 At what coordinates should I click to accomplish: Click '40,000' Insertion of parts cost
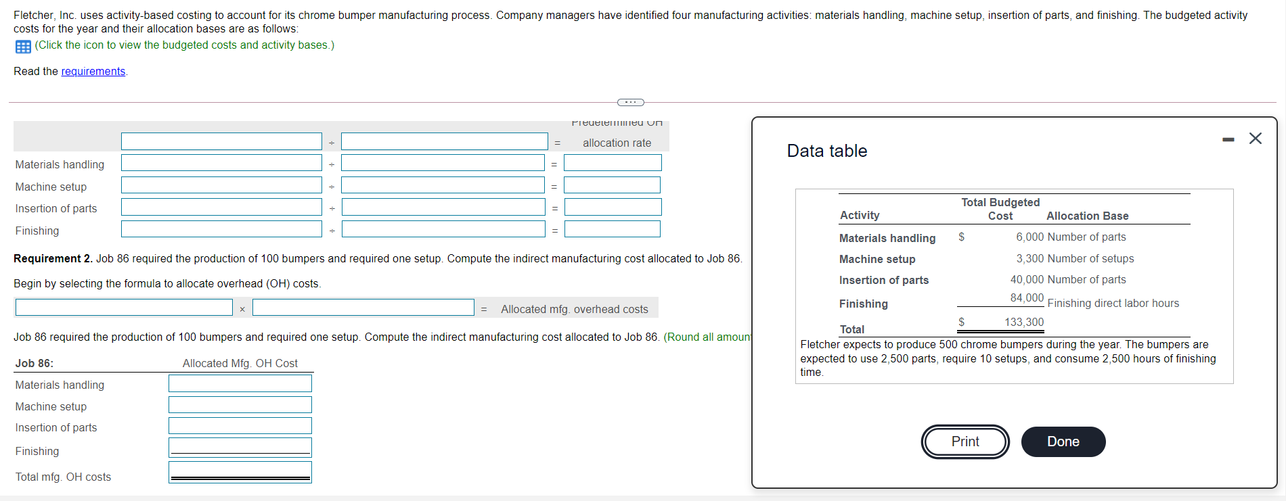tap(1027, 279)
